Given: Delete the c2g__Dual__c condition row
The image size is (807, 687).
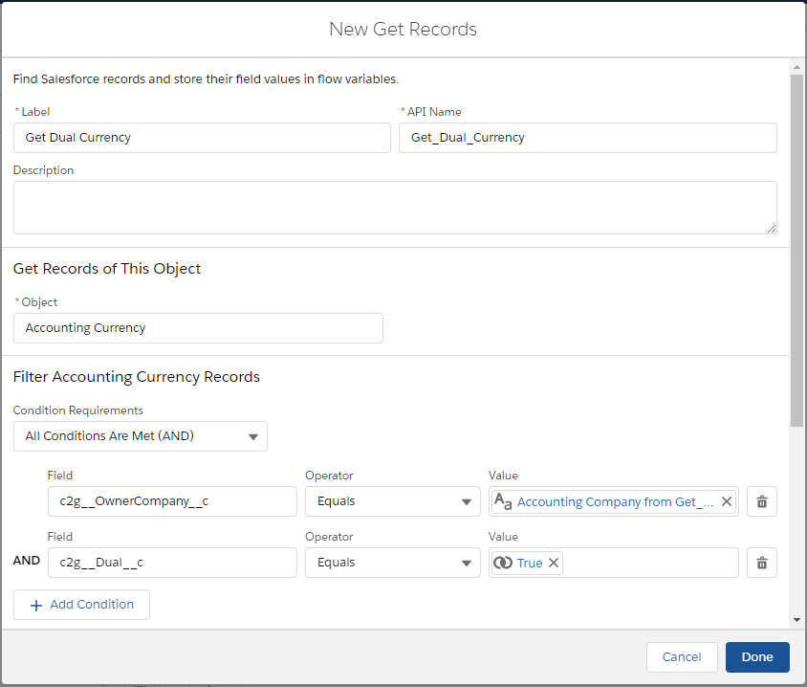Looking at the screenshot, I should 761,563.
